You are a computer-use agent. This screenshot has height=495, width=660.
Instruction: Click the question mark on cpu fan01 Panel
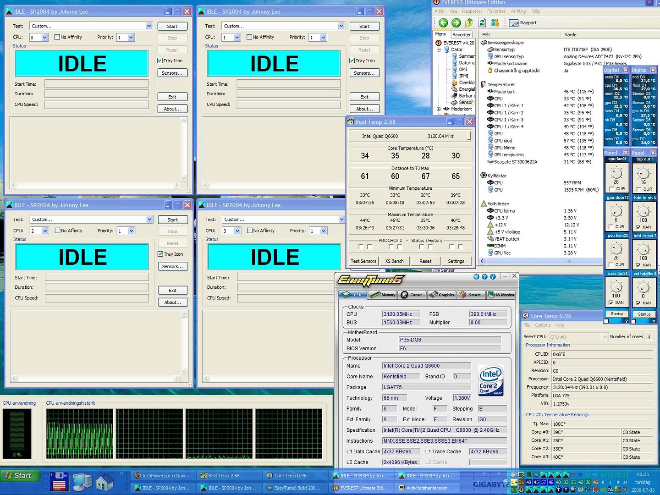(626, 321)
